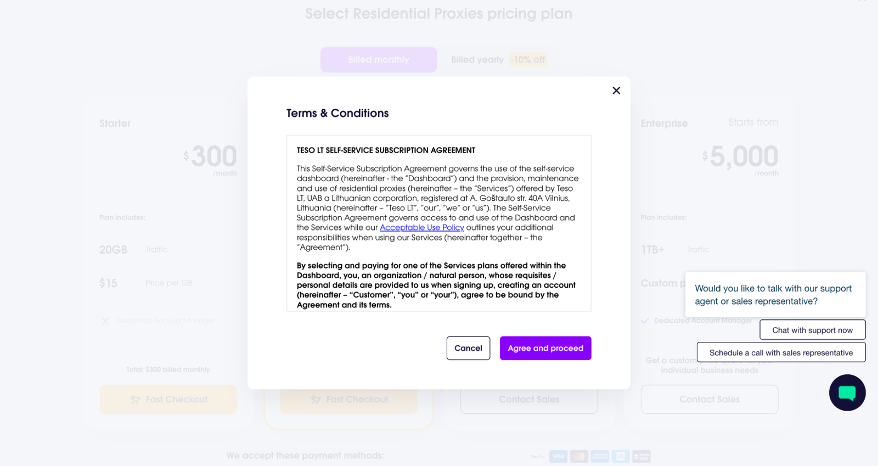Close the Terms & Conditions dialog
The width and height of the screenshot is (878, 466).
coord(616,91)
